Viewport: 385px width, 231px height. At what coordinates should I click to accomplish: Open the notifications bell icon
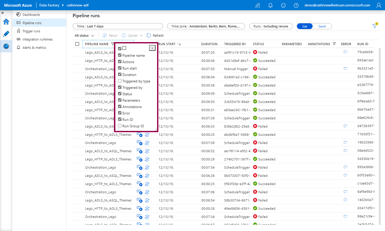click(x=270, y=5)
